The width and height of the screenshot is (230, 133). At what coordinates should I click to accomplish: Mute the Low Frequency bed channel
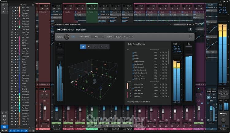[x=163, y=61]
